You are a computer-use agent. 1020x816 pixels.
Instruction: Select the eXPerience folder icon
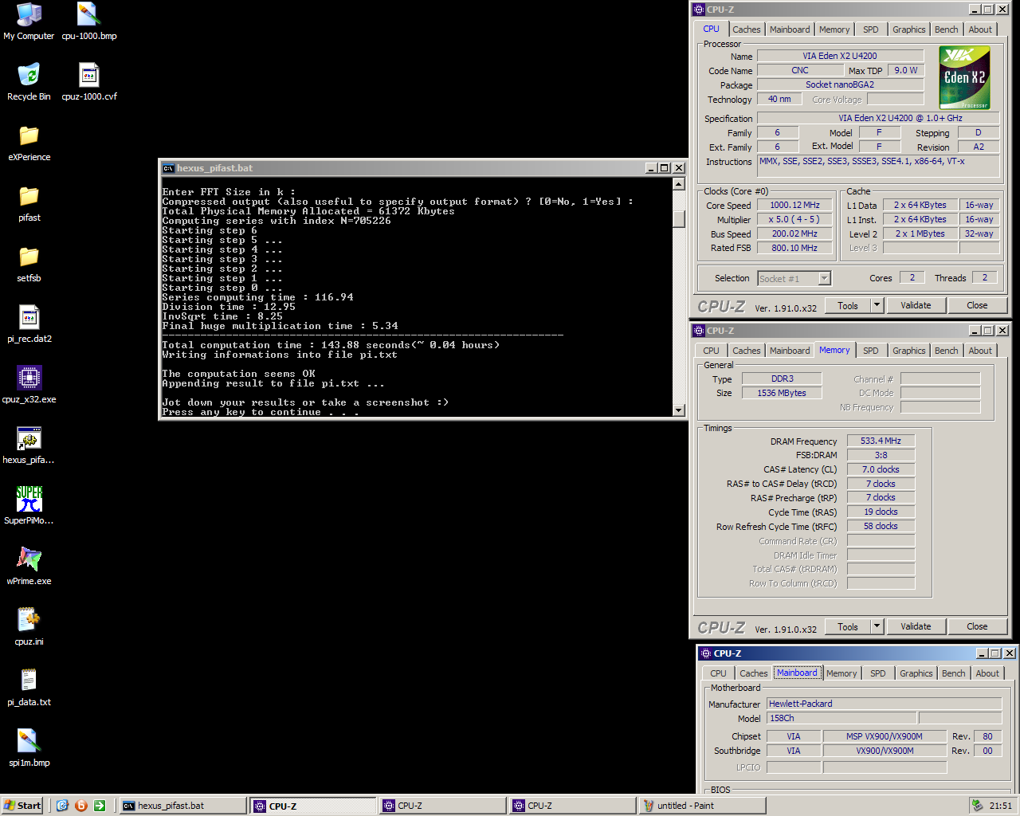click(29, 143)
